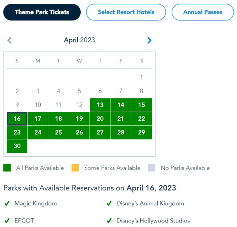Click green checkmark beside EPCOT
This screenshot has width=237, height=227.
click(x=7, y=221)
